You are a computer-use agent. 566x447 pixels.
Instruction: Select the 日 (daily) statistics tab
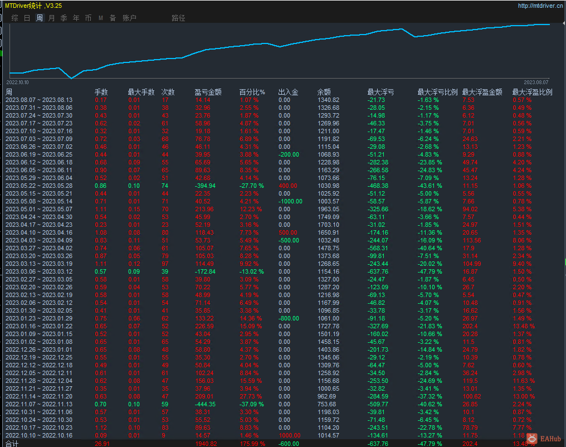coord(27,18)
